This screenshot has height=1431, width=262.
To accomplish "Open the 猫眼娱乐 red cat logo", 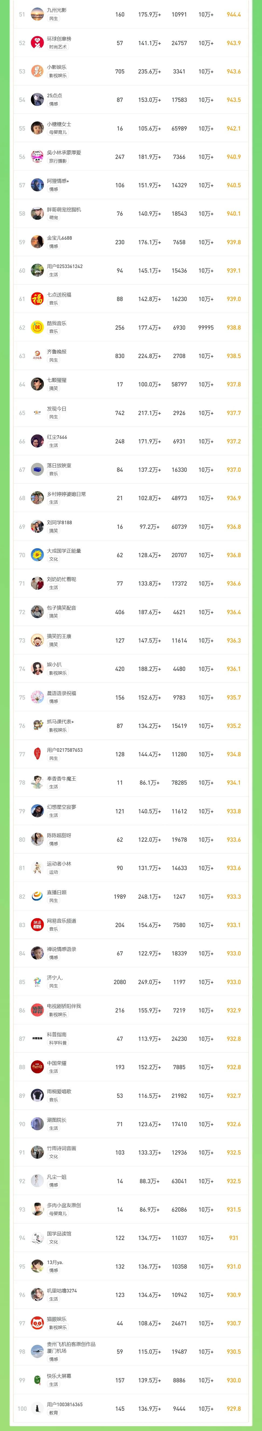I will (37, 1323).
